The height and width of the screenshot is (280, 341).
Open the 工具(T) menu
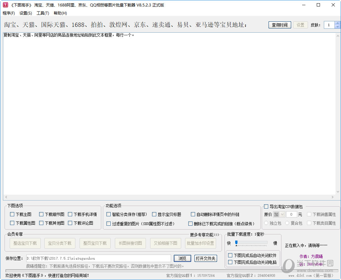point(43,13)
